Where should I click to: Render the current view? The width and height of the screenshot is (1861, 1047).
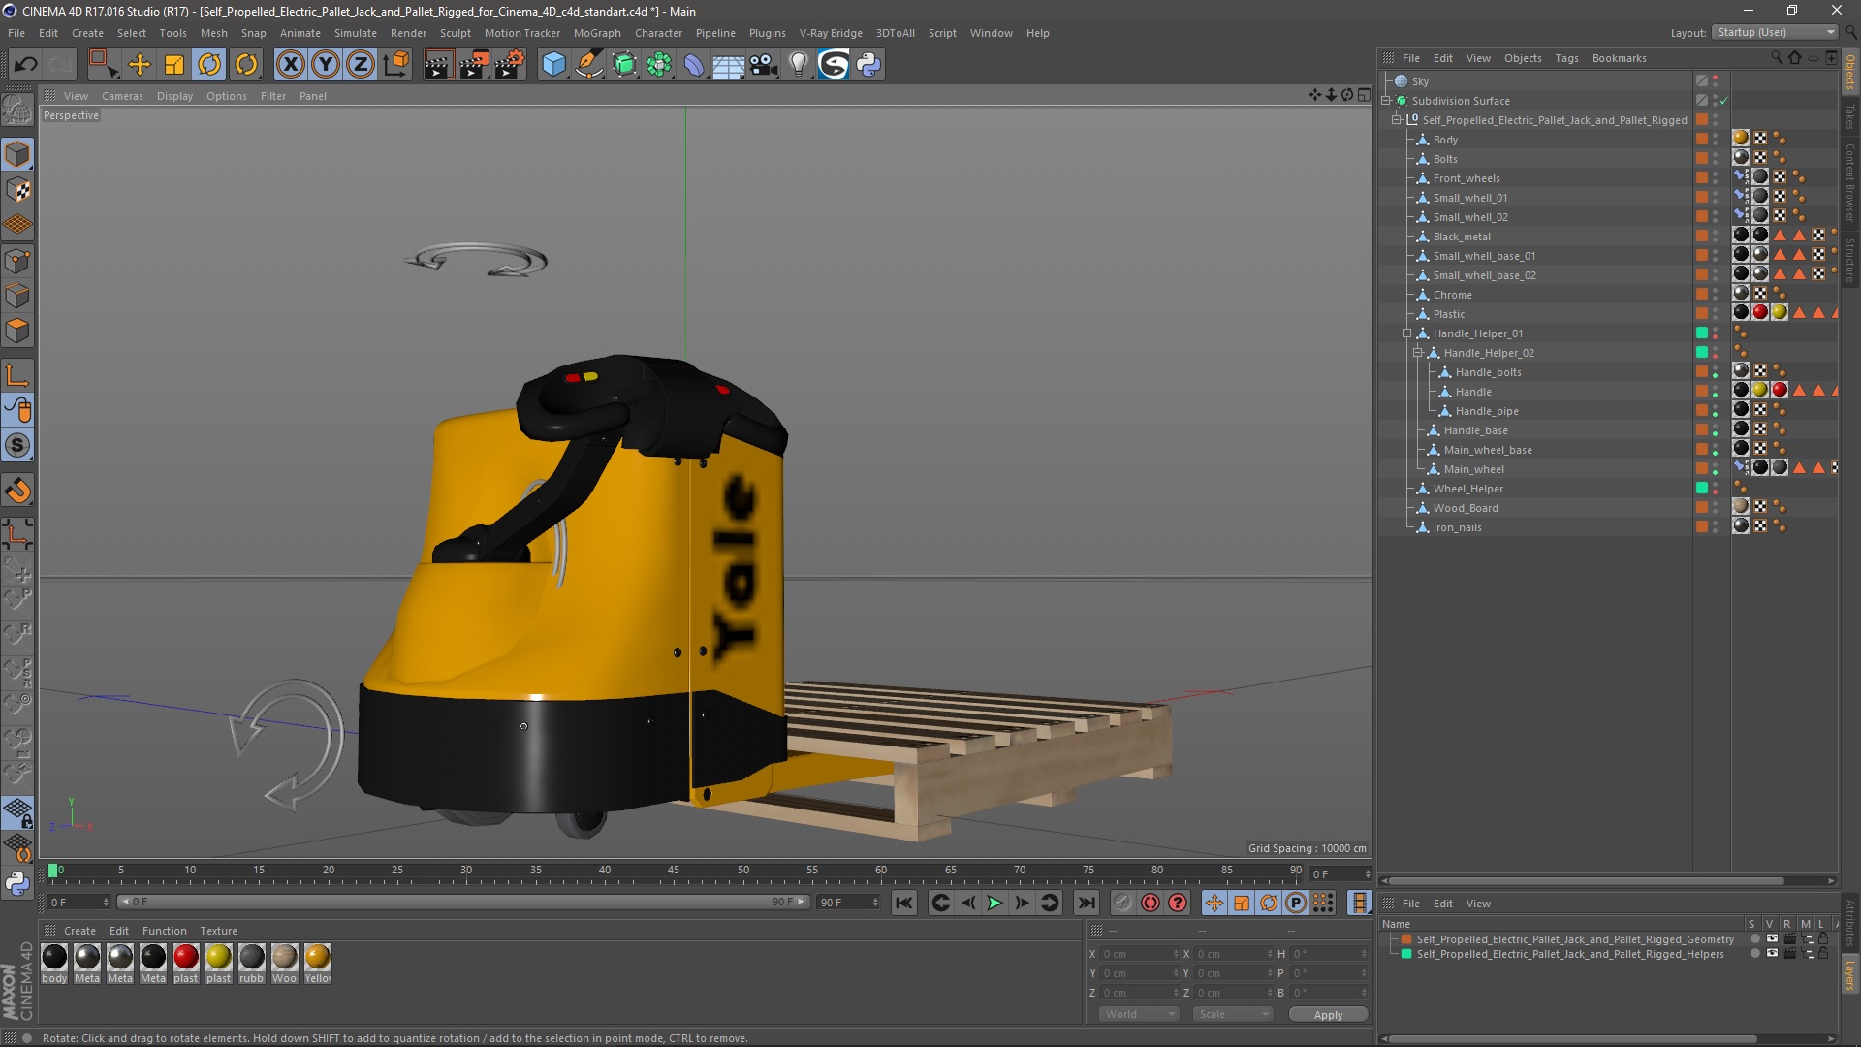pos(438,64)
